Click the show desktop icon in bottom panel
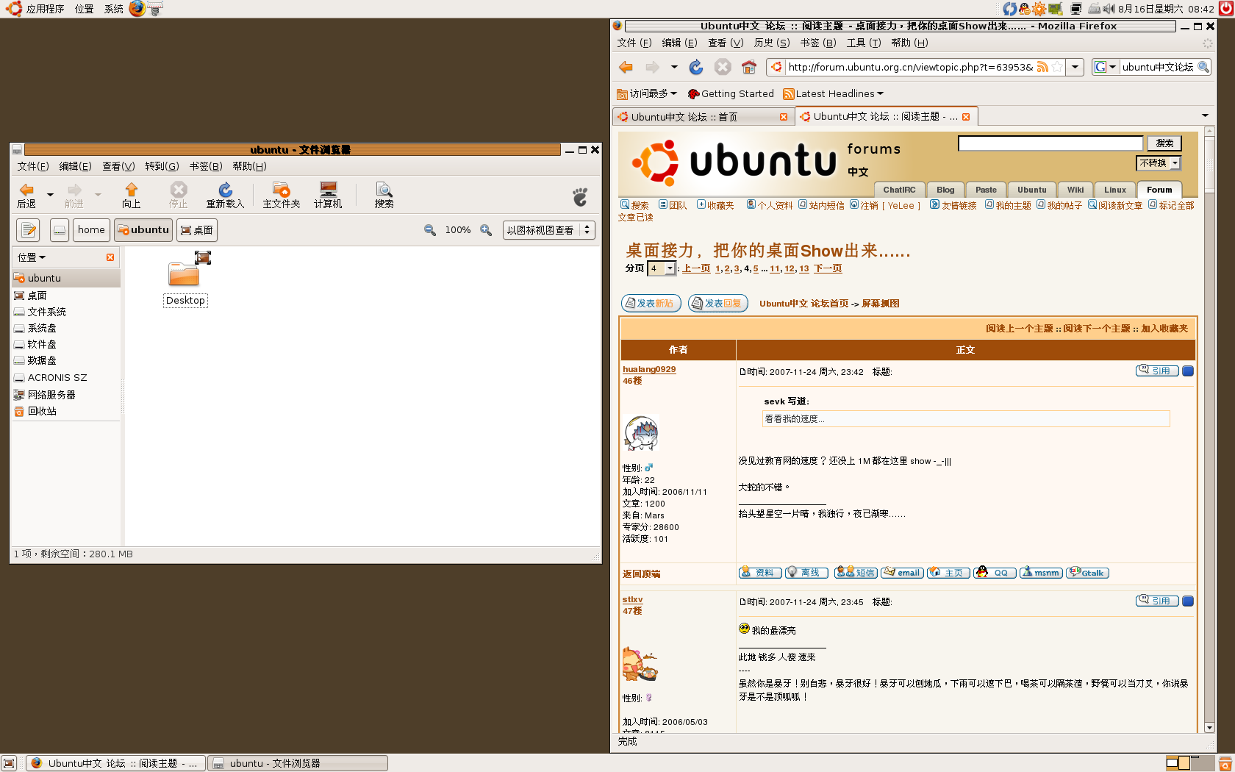1235x772 pixels. [x=9, y=763]
